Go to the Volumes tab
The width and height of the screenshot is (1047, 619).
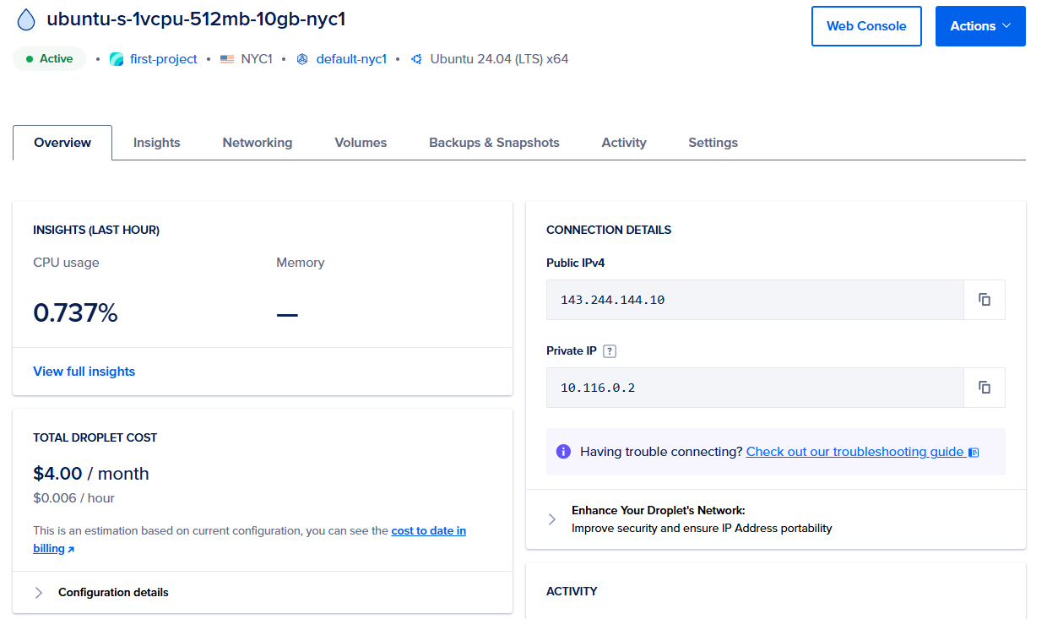point(361,143)
